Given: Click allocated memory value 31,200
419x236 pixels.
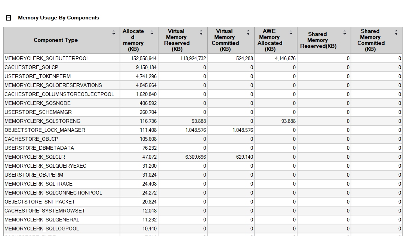Looking at the screenshot, I should coord(150,166).
